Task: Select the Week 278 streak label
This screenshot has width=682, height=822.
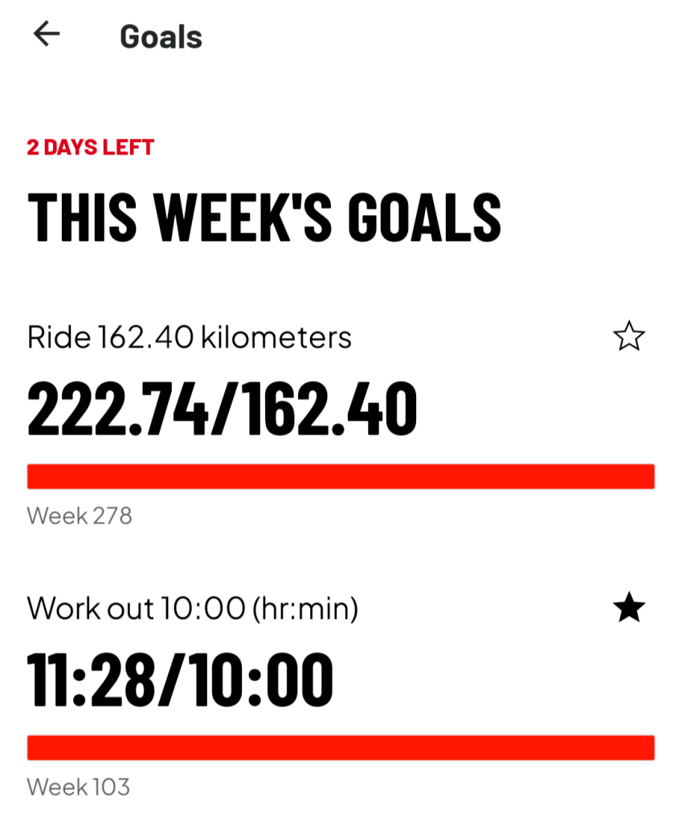Action: tap(80, 515)
